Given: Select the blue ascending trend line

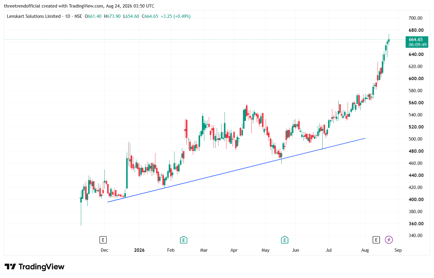Looking at the screenshot, I should 236,170.
